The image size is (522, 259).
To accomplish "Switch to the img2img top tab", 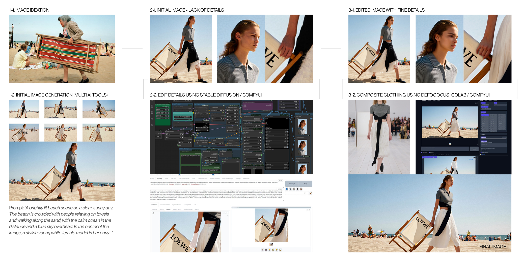I will [x=159, y=178].
